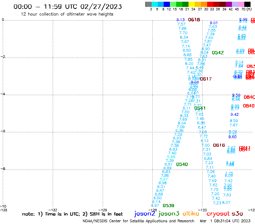Click the 0542 pass time label

point(218,53)
